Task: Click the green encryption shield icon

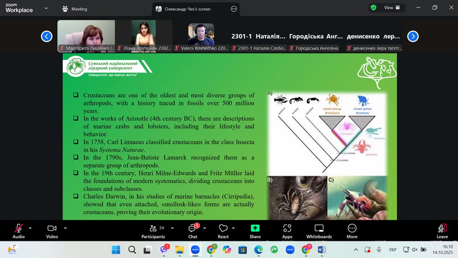Action: 374,8
